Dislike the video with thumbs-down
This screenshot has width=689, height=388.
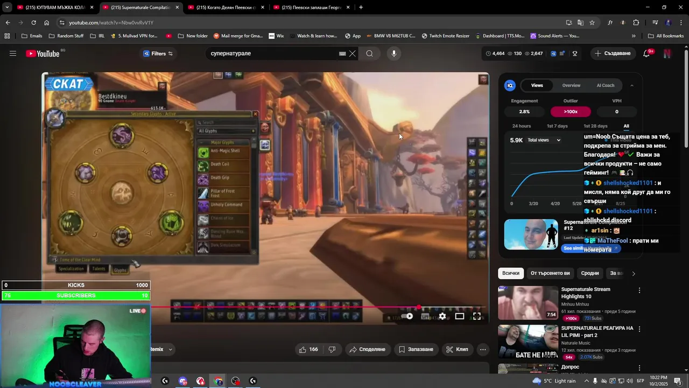332,349
